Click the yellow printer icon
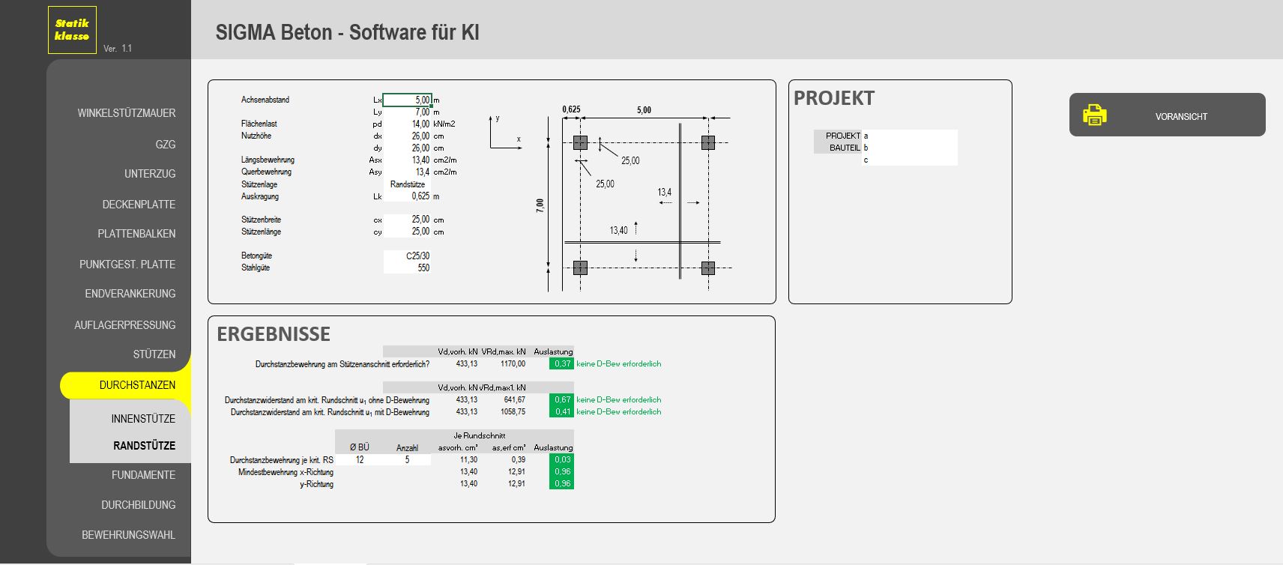This screenshot has width=1283, height=565. [x=1094, y=115]
